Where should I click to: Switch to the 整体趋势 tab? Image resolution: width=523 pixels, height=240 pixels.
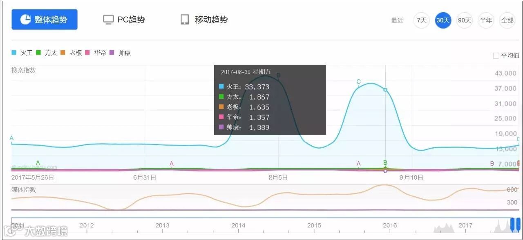44,20
